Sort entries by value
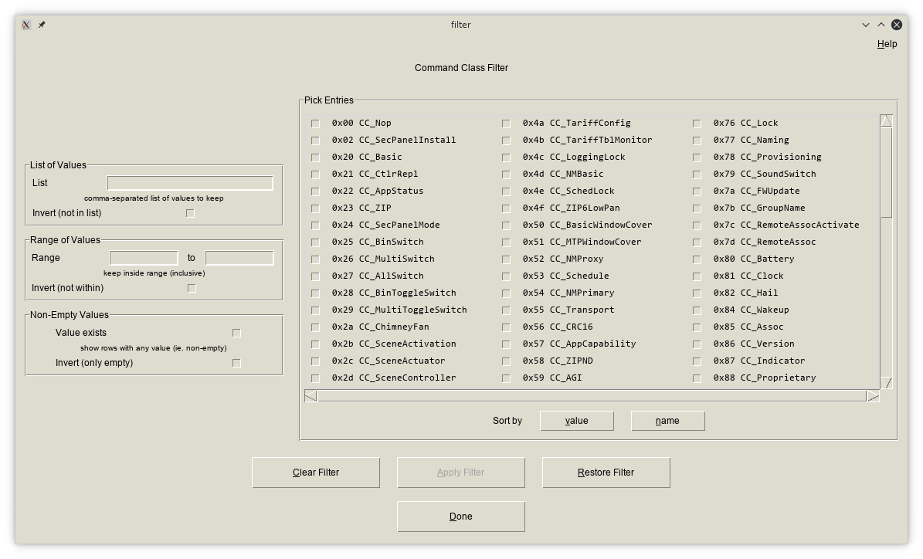This screenshot has width=923, height=559. tap(576, 421)
